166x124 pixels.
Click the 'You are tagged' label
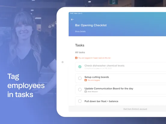click(x=94, y=80)
